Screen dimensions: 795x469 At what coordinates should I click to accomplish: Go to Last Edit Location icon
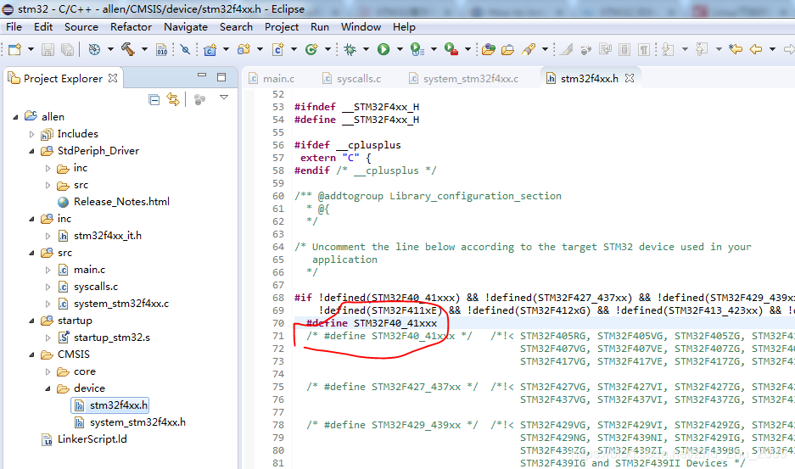click(x=736, y=49)
